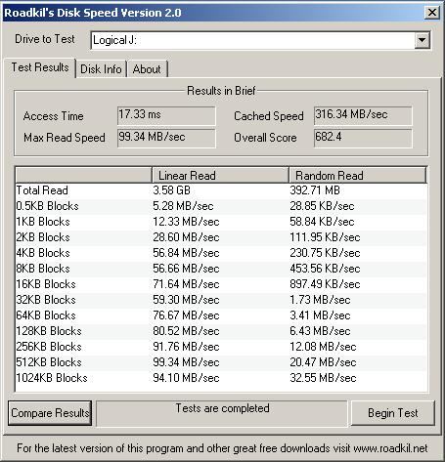Select the 1024KB Blocks row

click(221, 378)
